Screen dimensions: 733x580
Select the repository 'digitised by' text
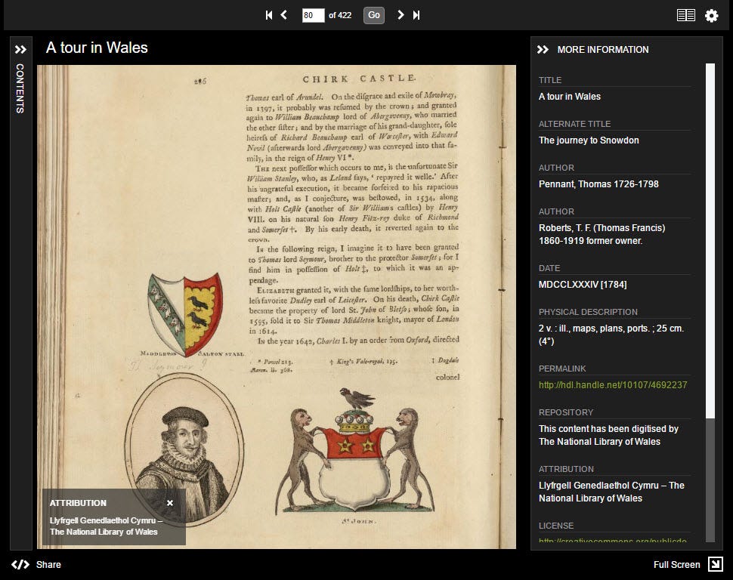(x=608, y=435)
